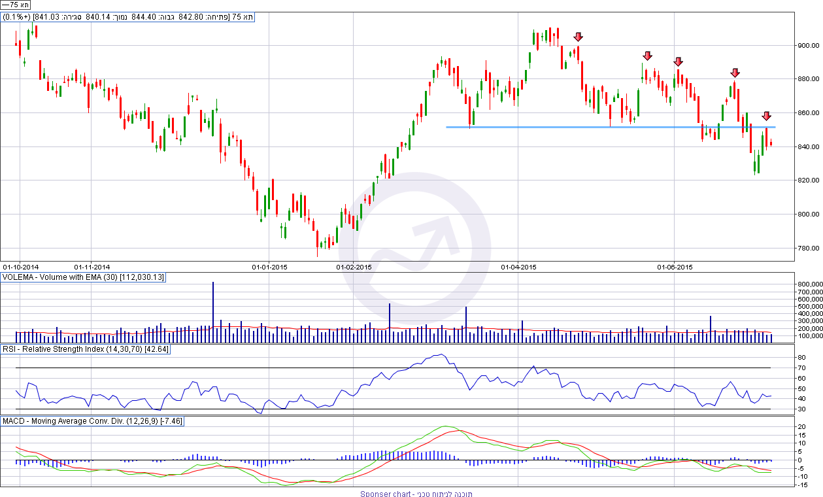Select the 01-01-2015 date axis label
The height and width of the screenshot is (497, 823).
(x=269, y=267)
